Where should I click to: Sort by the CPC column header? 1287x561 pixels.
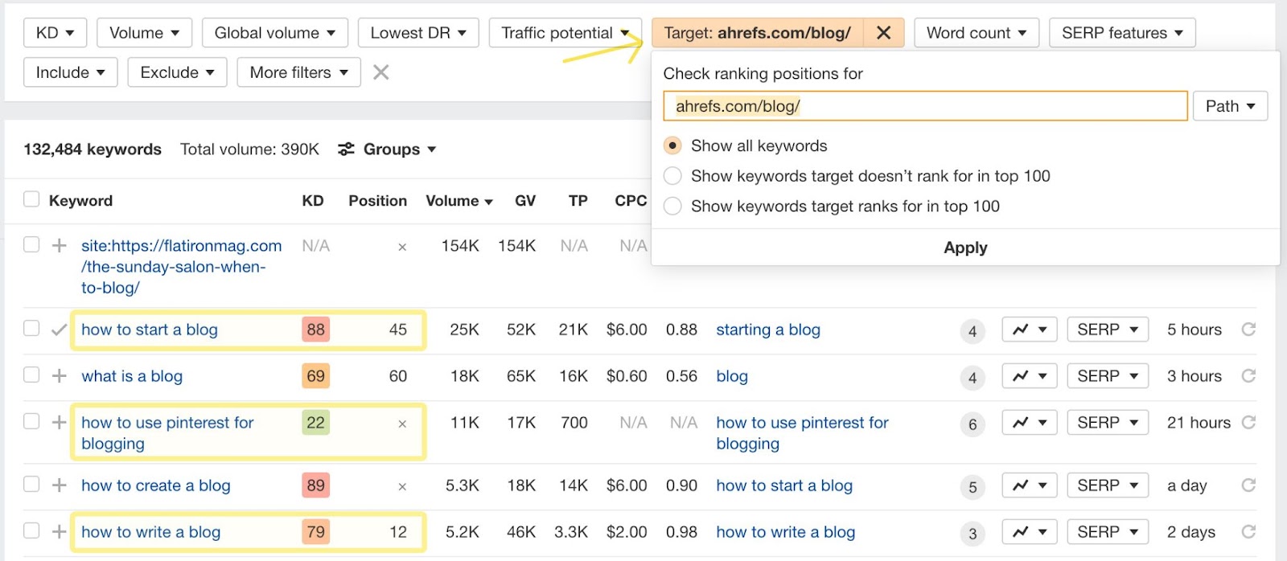point(631,201)
